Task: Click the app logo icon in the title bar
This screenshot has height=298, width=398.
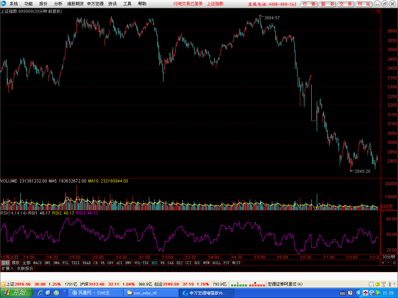Action: [x=3, y=3]
